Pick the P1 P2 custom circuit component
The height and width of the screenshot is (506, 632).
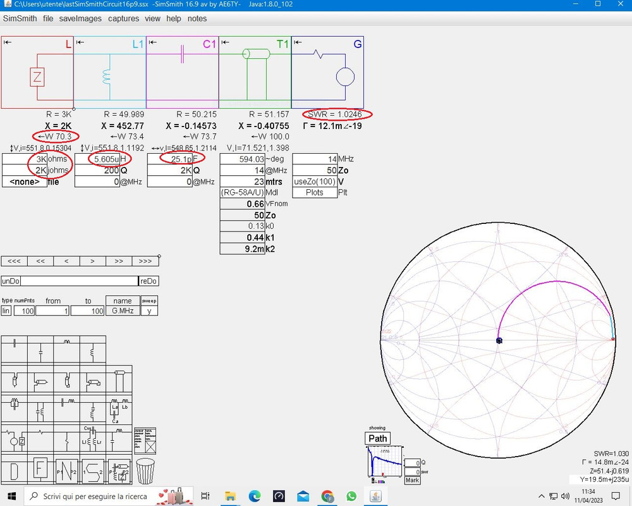pyautogui.click(x=119, y=470)
